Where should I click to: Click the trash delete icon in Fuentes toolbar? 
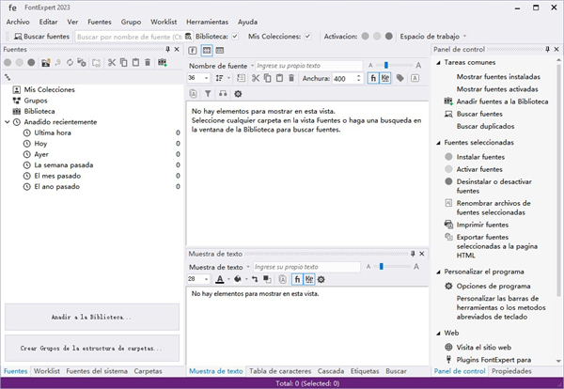[148, 63]
